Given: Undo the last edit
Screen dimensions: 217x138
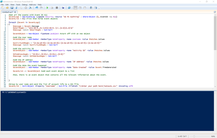Looking at the screenshot, I should tap(37, 8).
